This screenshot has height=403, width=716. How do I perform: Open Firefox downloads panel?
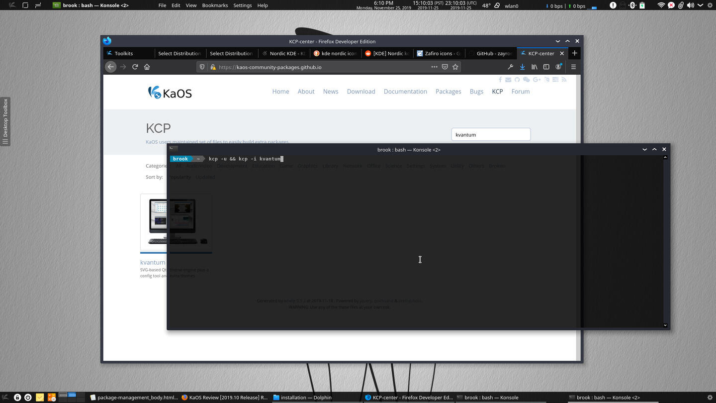522,67
